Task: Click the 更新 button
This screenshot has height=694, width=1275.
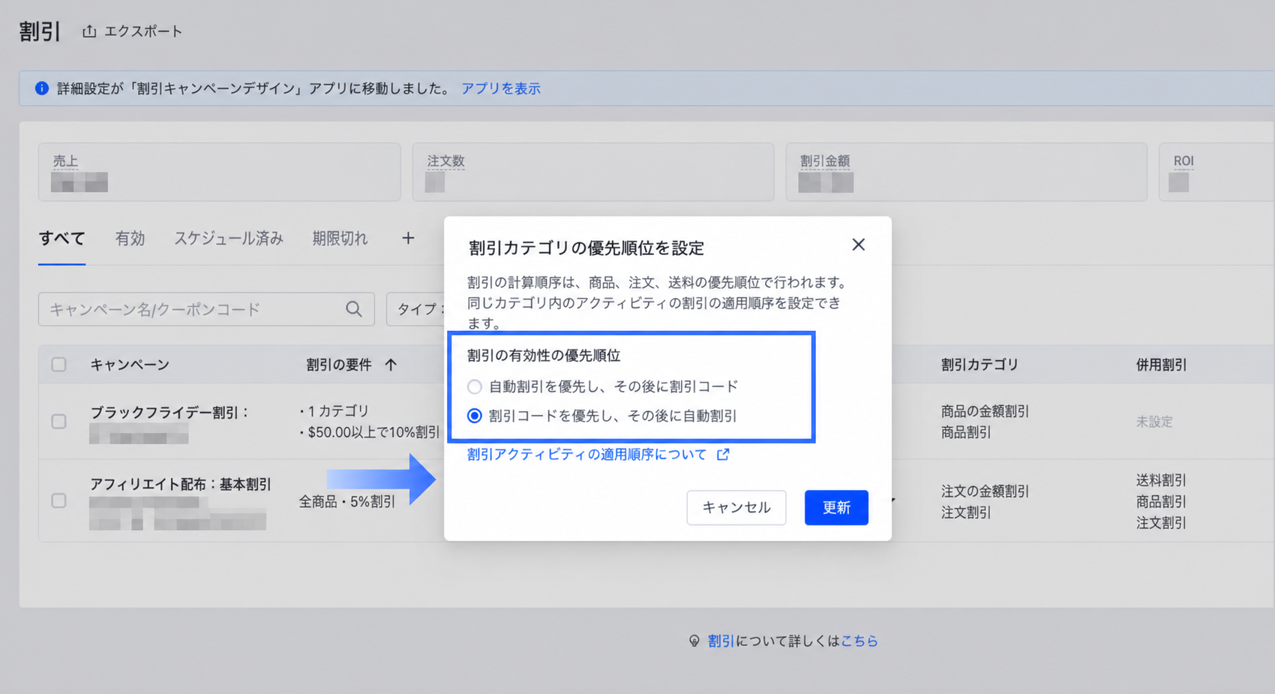Action: [836, 508]
